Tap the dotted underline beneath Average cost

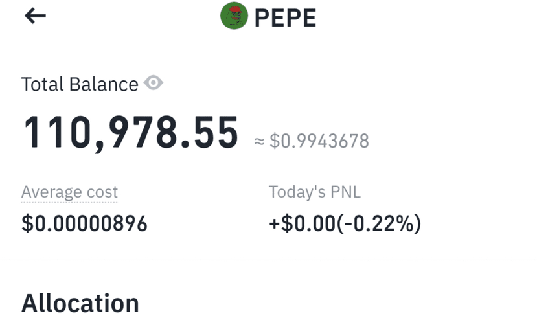click(x=69, y=202)
